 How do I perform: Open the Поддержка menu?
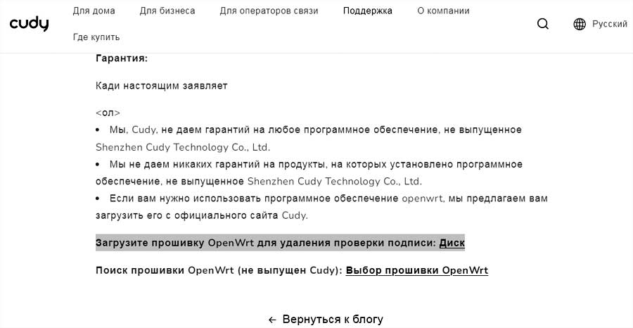[x=367, y=11]
